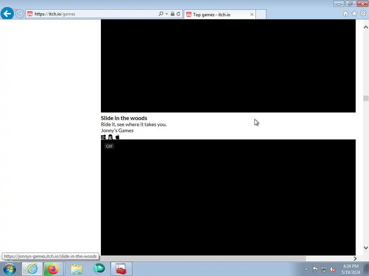Click the Action Center flag tray icon
Screen dimensions: 369x276
coord(315,269)
